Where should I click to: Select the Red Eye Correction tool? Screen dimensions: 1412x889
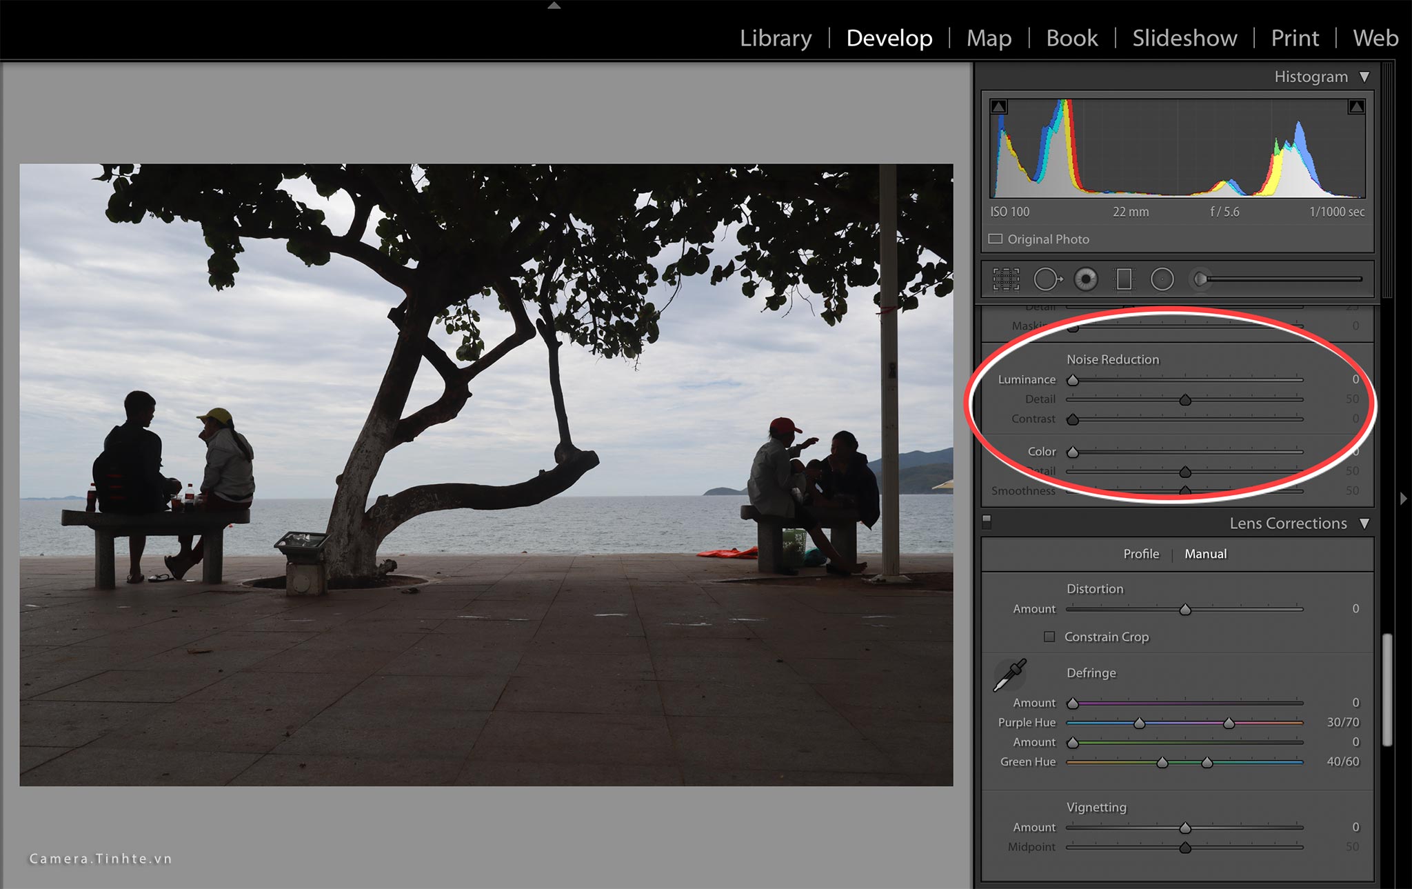coord(1086,279)
